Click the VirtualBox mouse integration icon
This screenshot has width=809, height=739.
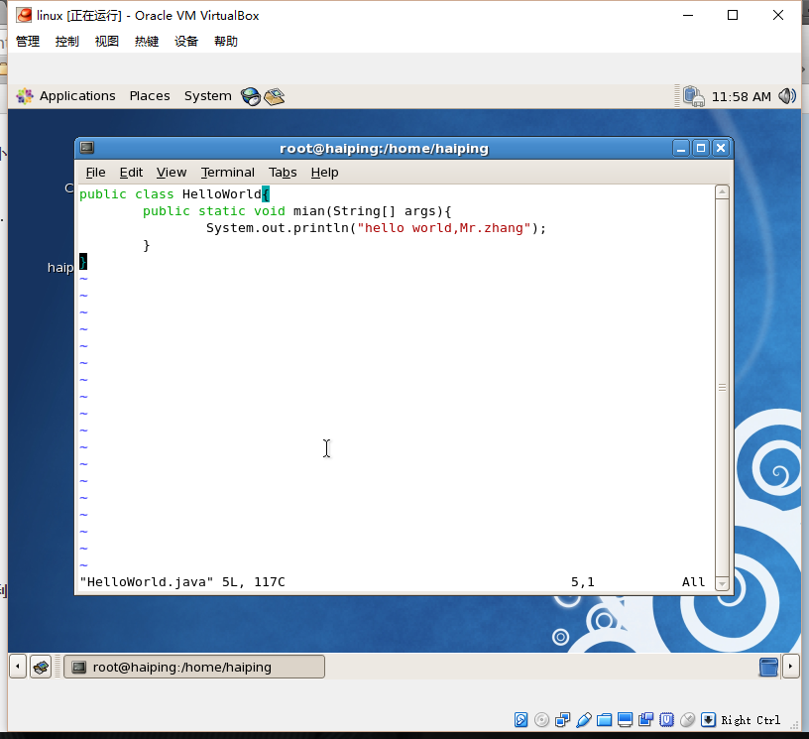687,720
